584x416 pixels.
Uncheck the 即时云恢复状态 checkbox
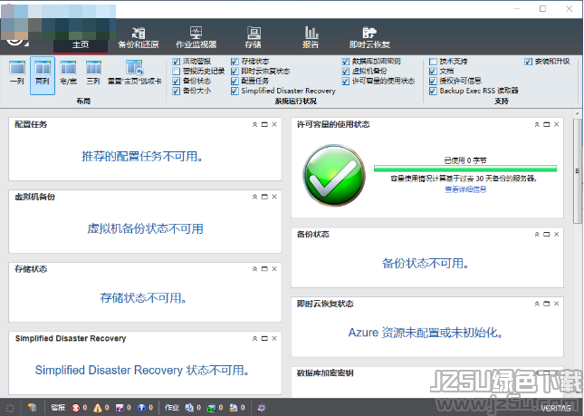(235, 72)
